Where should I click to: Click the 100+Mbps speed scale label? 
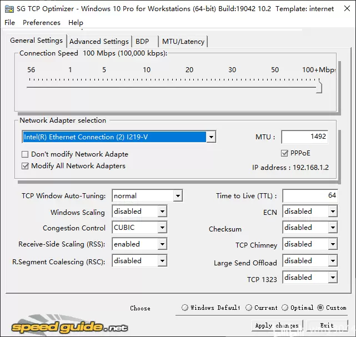click(319, 69)
